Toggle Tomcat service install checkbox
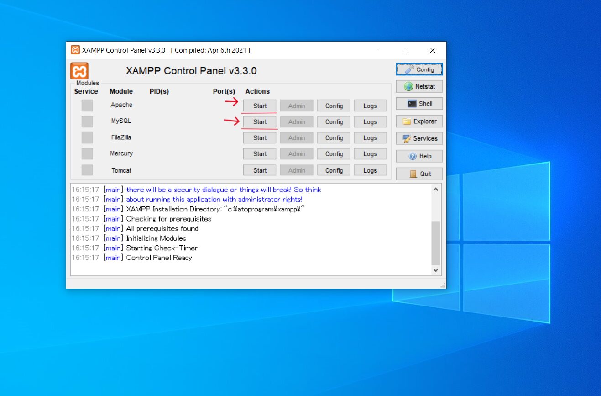 pyautogui.click(x=87, y=170)
